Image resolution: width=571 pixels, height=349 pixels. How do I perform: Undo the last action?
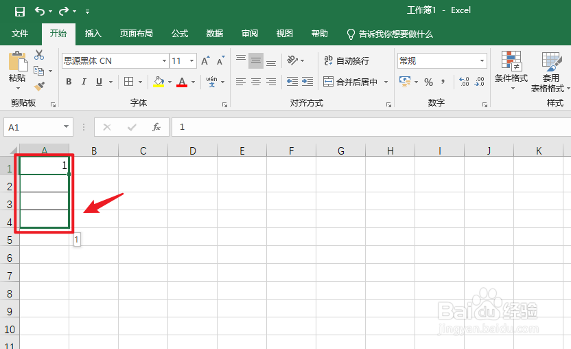pos(40,11)
